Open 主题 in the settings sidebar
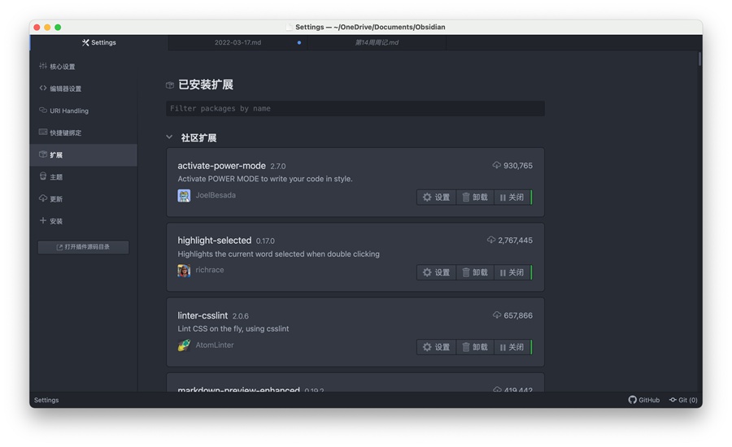Viewport: 732px width, 447px height. 56,177
